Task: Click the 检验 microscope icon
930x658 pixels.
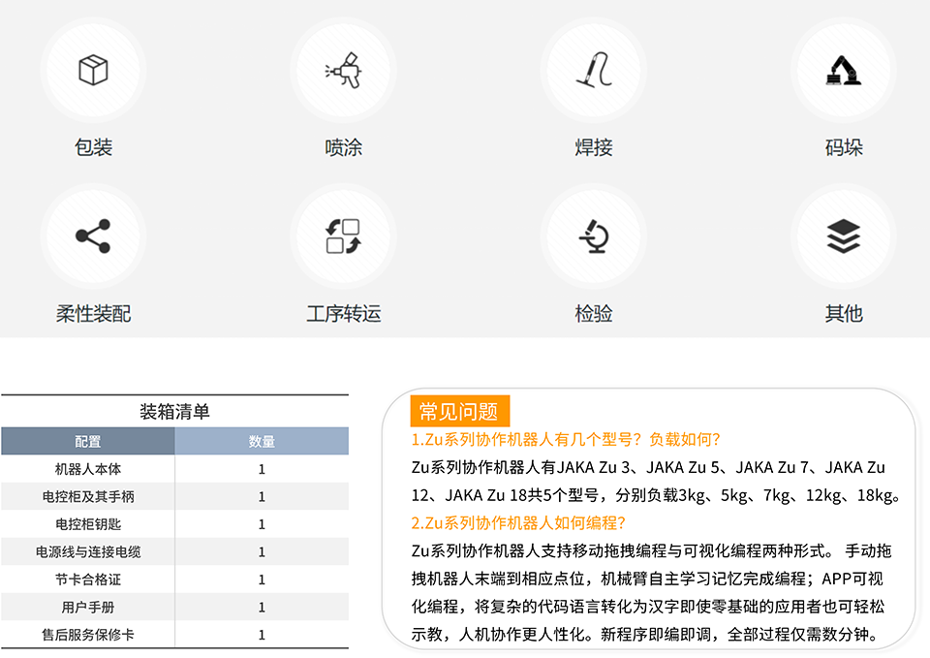Action: pyautogui.click(x=594, y=235)
